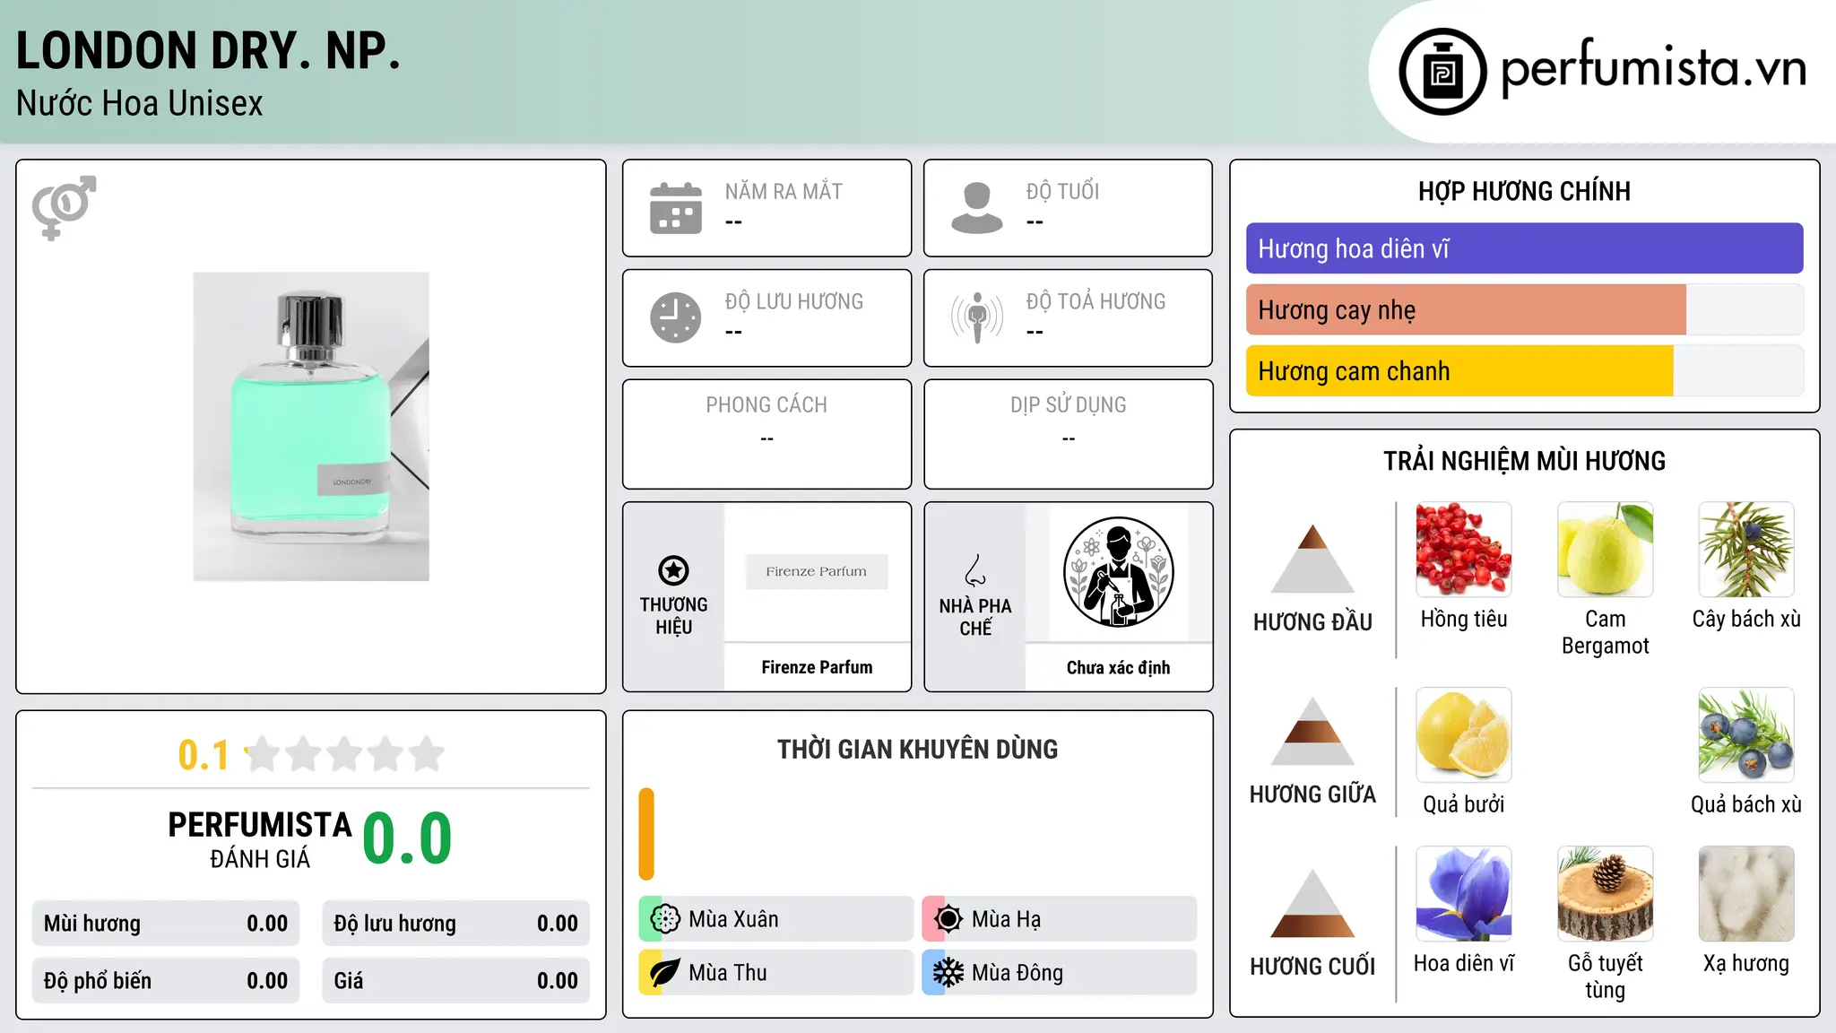Click the star badge icon above Thương hiệu
The height and width of the screenshot is (1033, 1836).
pos(673,570)
